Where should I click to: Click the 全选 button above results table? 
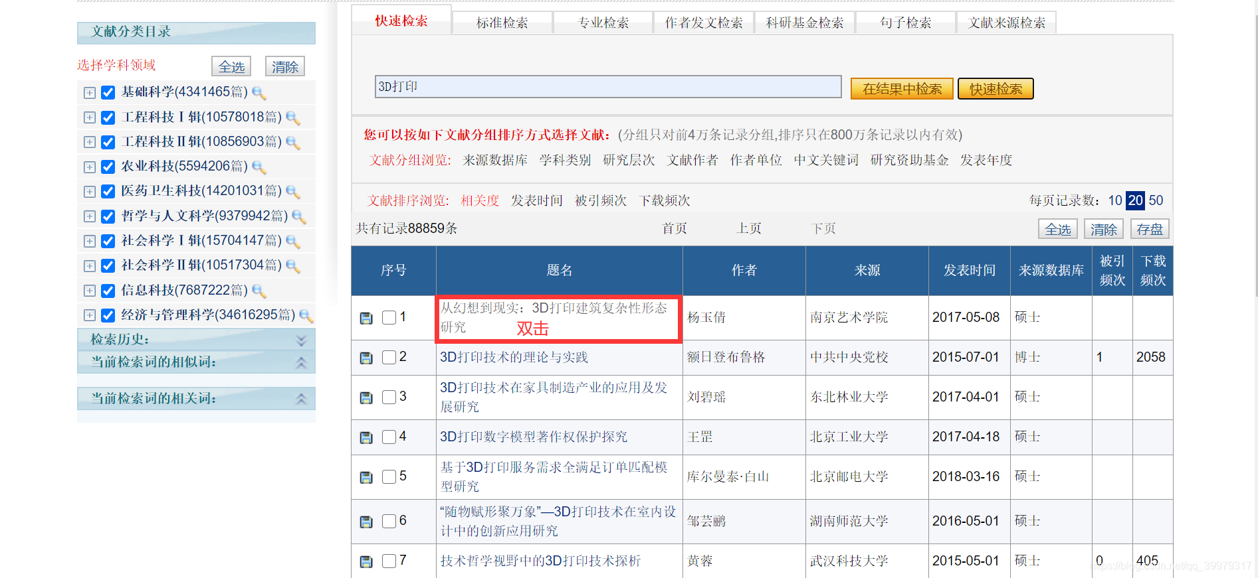(1058, 229)
